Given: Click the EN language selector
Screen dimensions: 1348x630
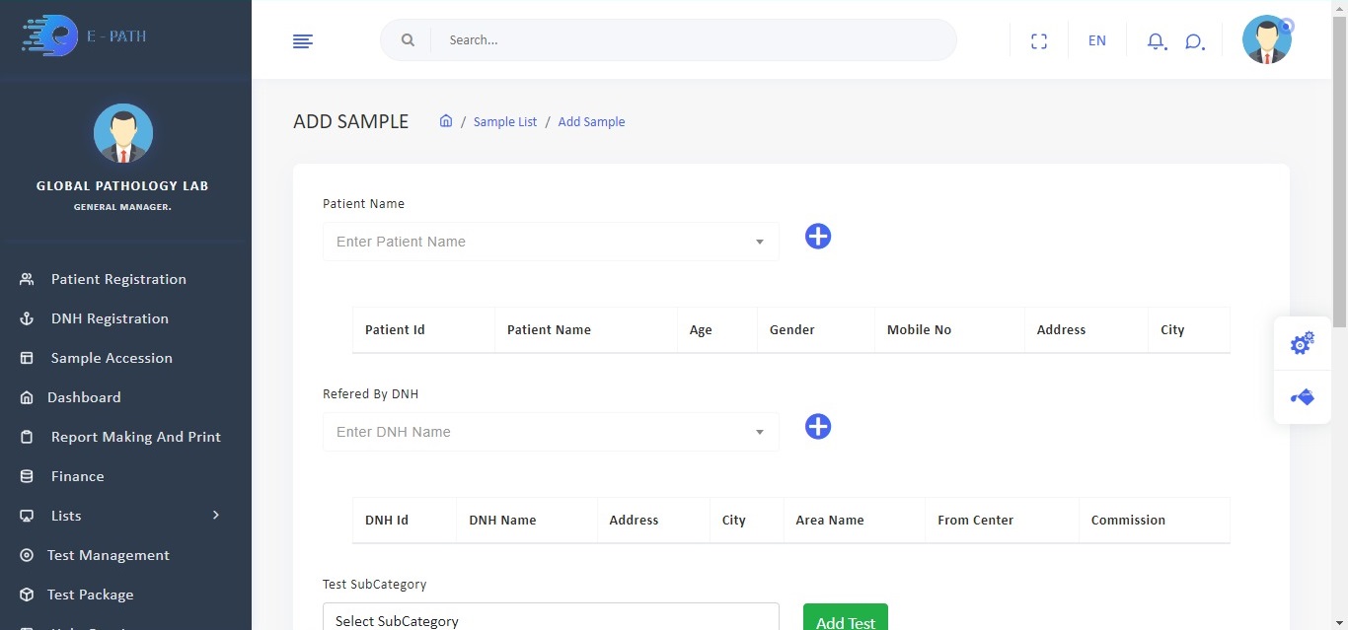Looking at the screenshot, I should click(1096, 41).
